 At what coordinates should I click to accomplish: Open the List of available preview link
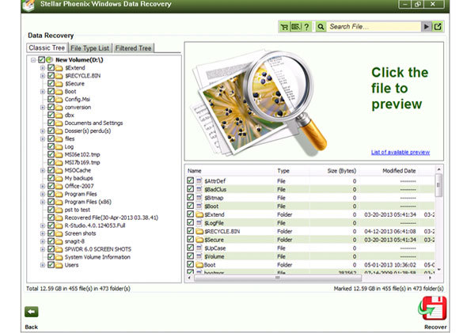(x=401, y=153)
